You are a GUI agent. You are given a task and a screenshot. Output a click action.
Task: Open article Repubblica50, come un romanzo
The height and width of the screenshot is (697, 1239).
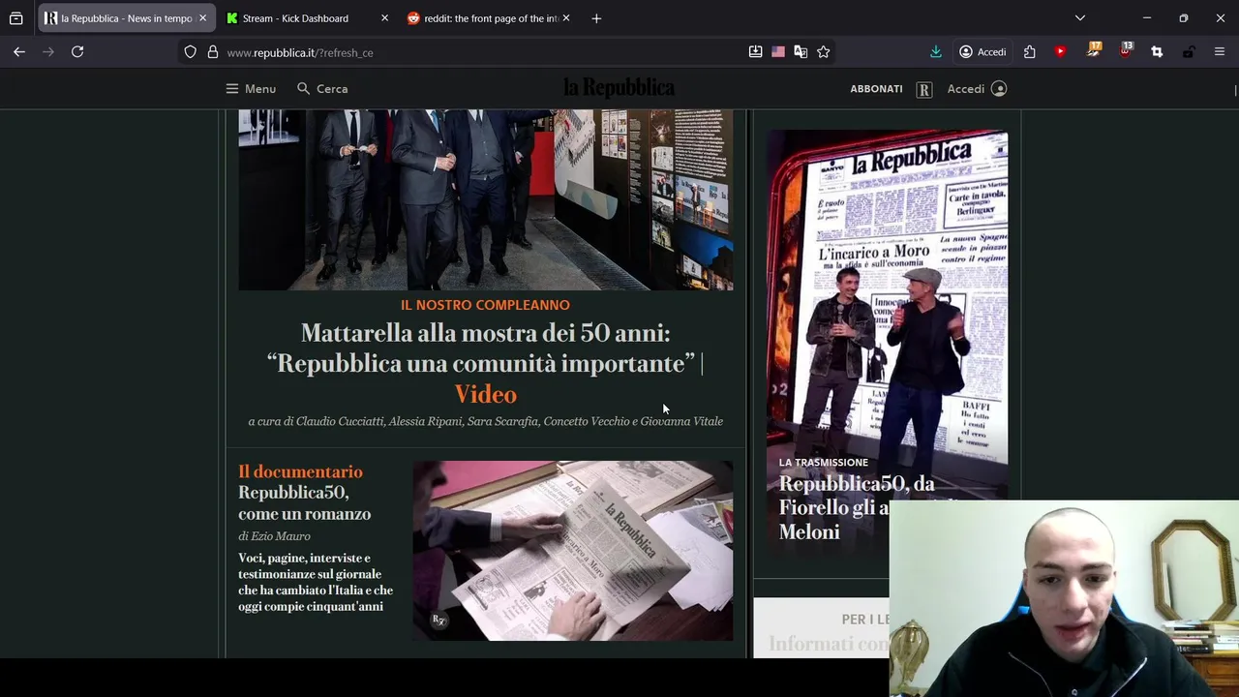(304, 503)
